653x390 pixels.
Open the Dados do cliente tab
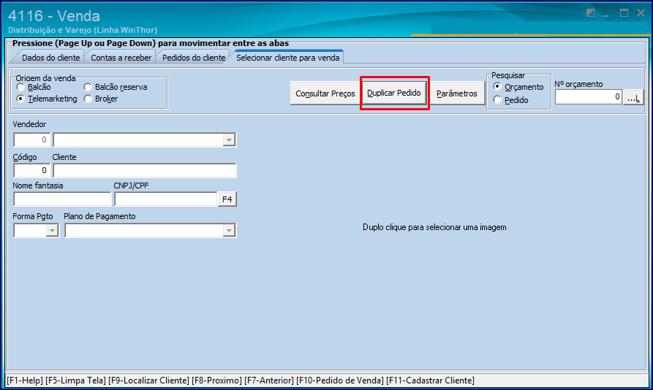point(50,58)
